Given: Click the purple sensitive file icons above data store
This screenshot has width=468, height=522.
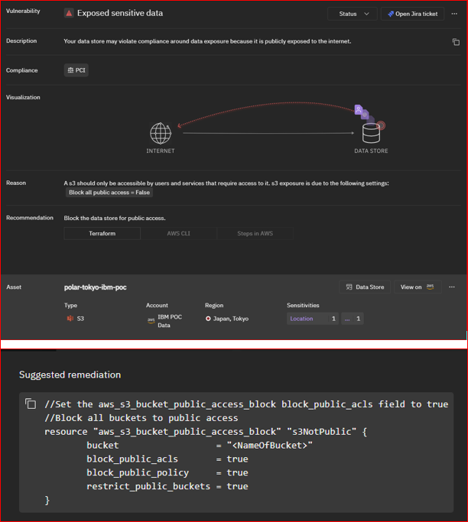Looking at the screenshot, I should (x=360, y=112).
